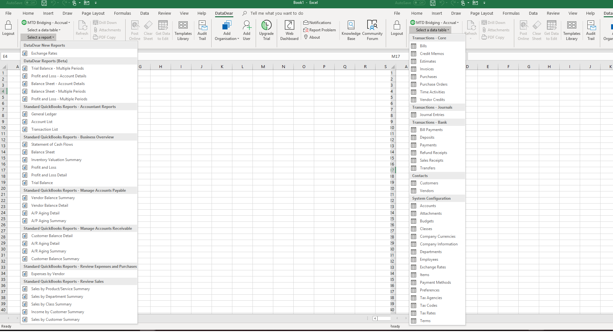Open Notifications in the DataDear ribbon

point(317,23)
